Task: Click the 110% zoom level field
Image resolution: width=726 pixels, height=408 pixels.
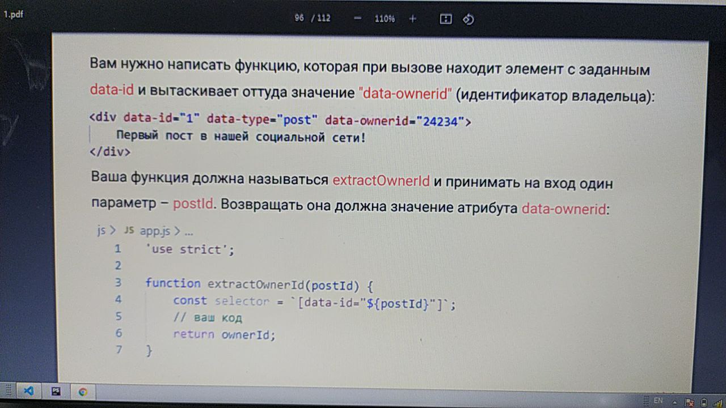Action: pos(385,19)
